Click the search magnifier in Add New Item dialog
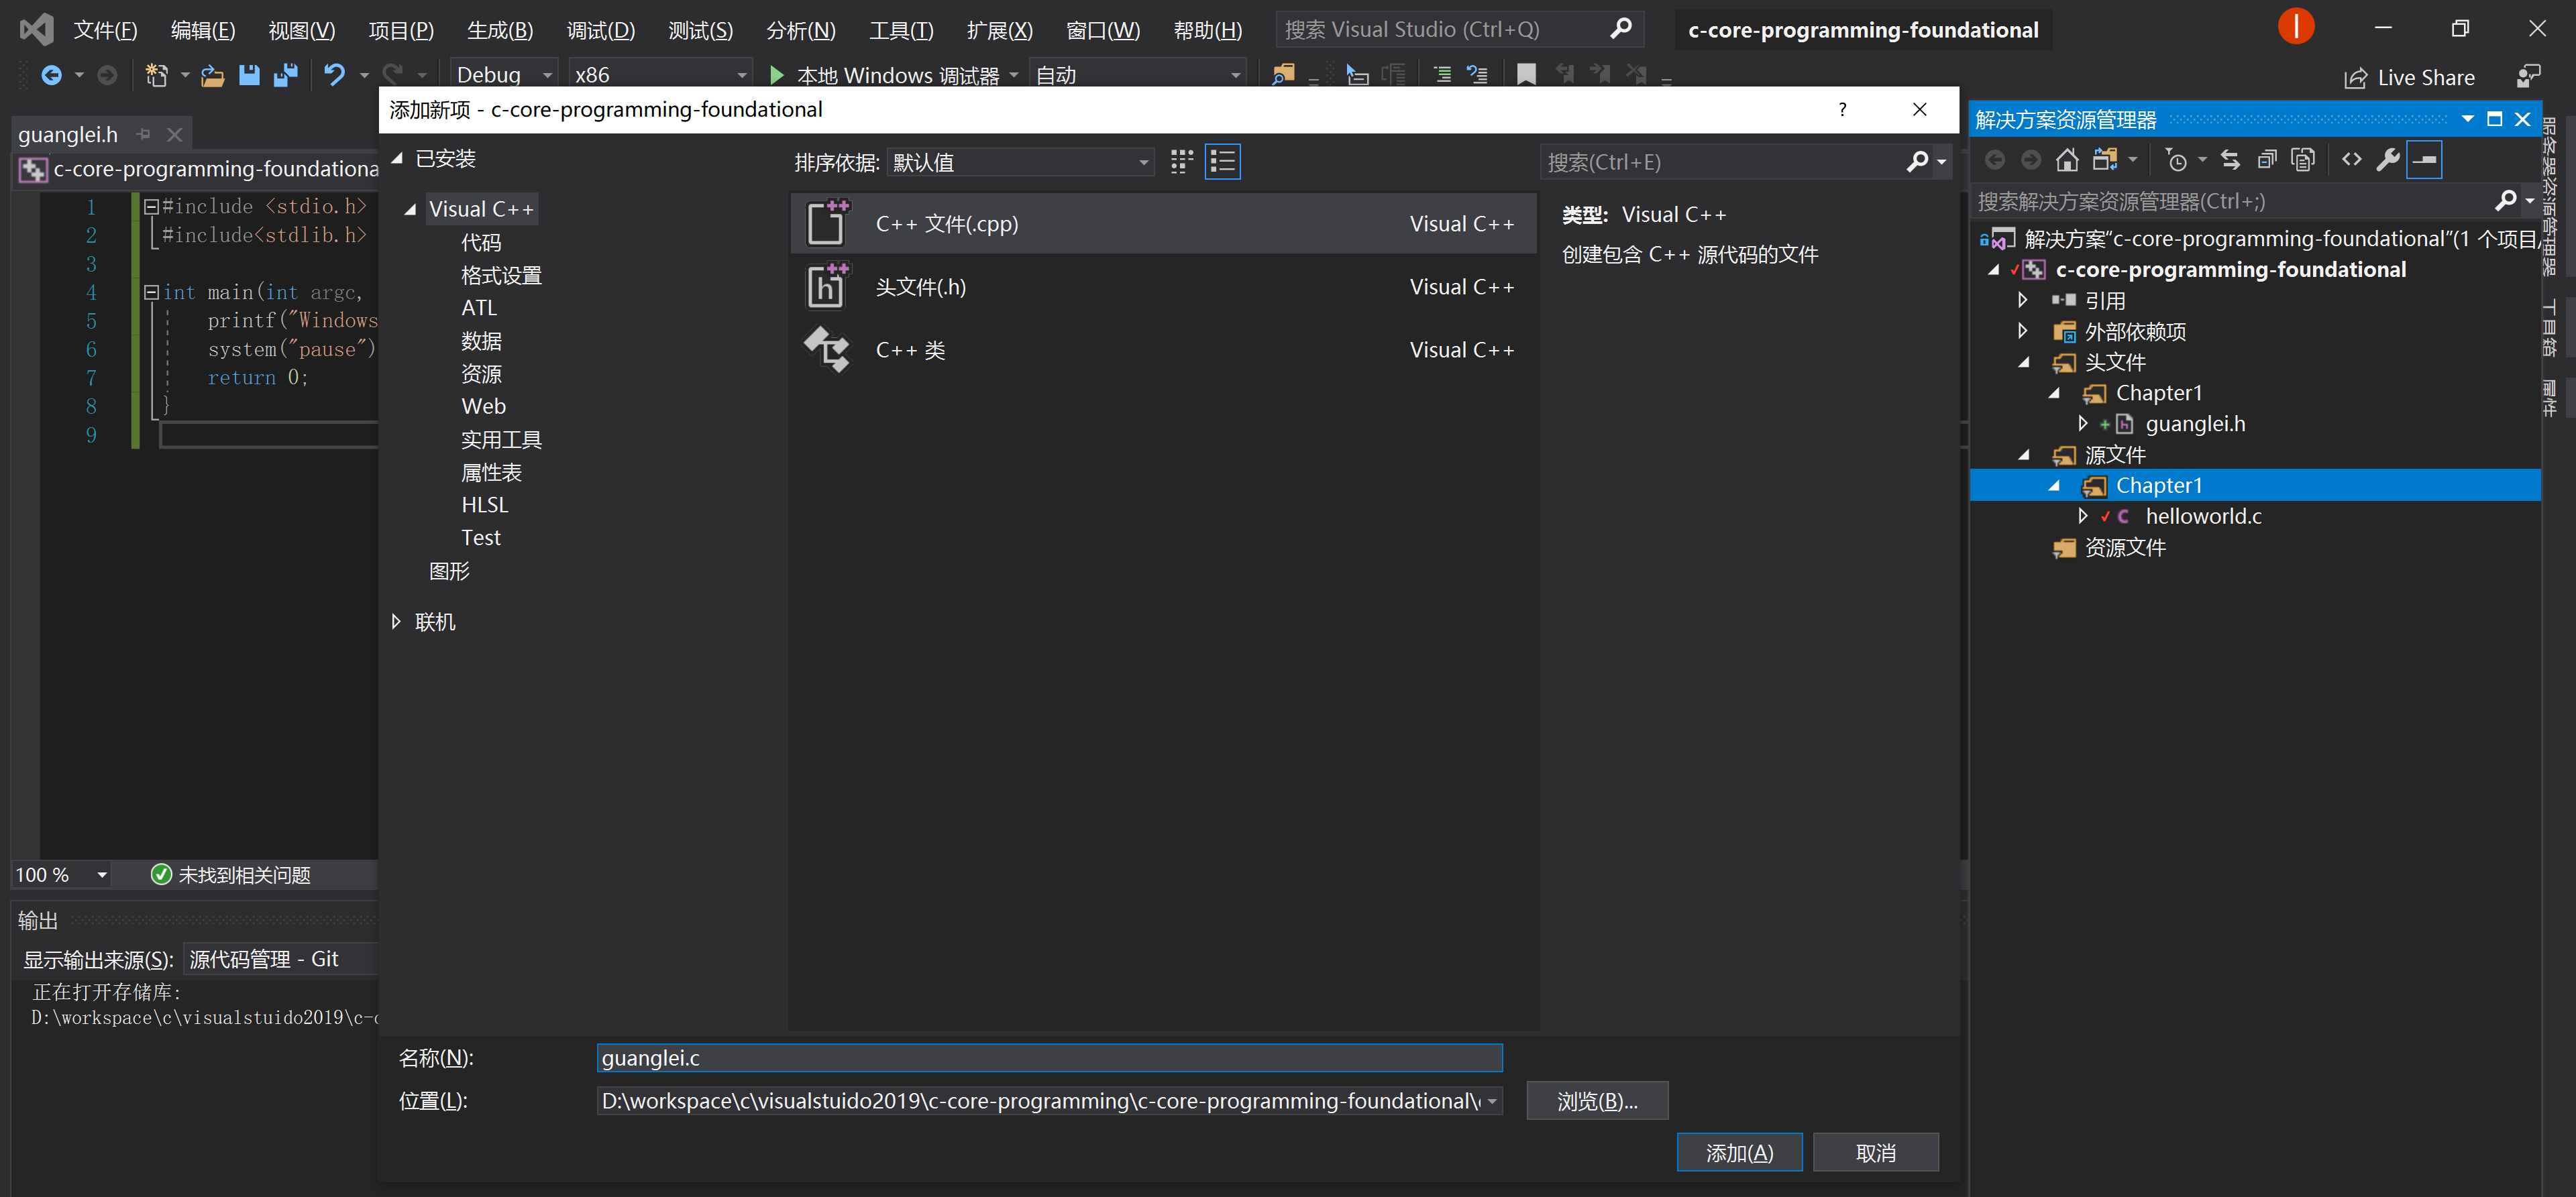This screenshot has height=1197, width=2576. tap(1917, 162)
